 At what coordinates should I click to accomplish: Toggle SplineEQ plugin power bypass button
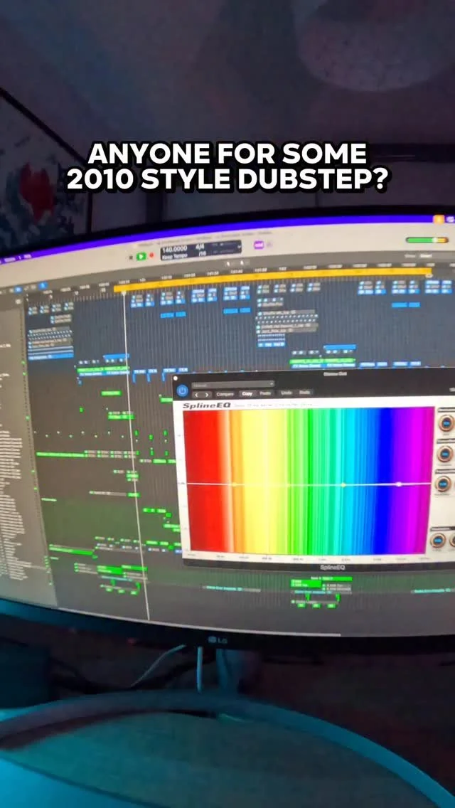coord(182,391)
